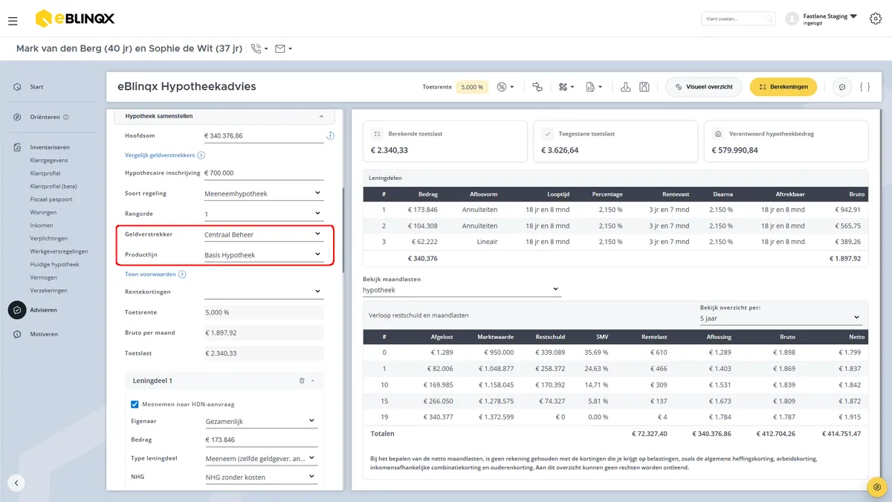The width and height of the screenshot is (892, 502).
Task: Open Verplichtingen in the sidebar
Action: [48, 238]
